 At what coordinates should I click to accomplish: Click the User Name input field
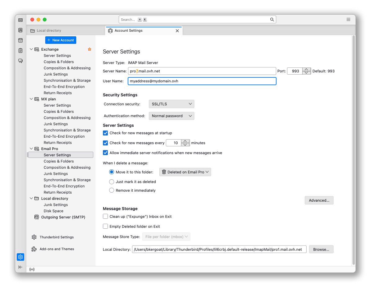[202, 81]
